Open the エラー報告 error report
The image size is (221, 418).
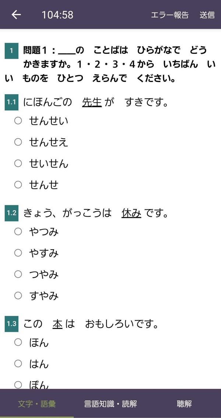(170, 15)
